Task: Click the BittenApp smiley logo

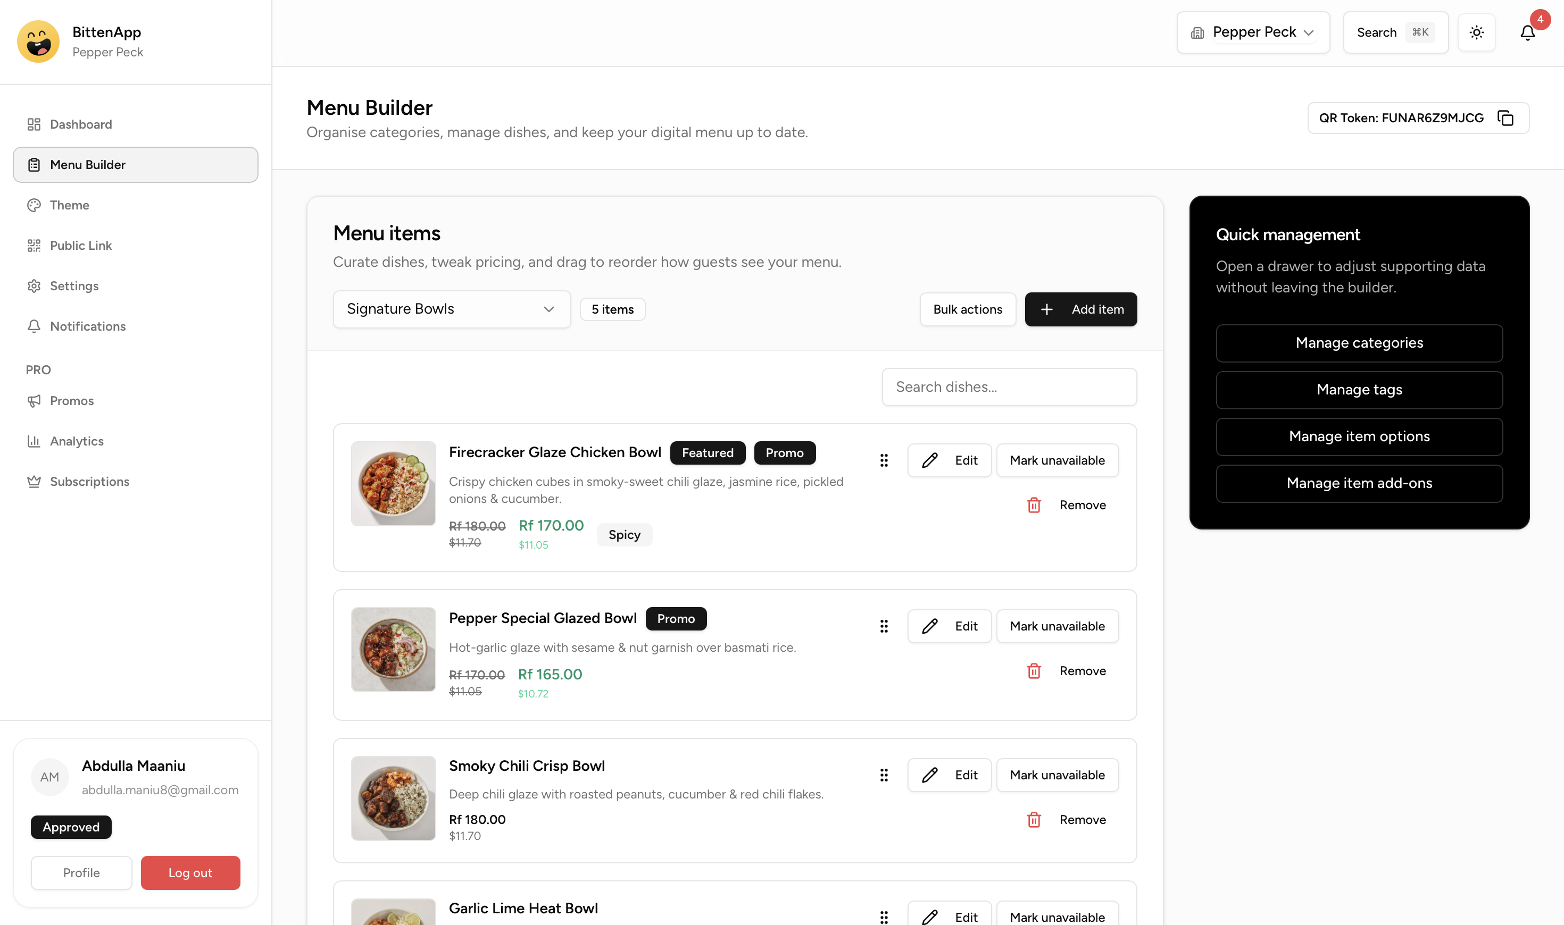Action: click(x=38, y=41)
